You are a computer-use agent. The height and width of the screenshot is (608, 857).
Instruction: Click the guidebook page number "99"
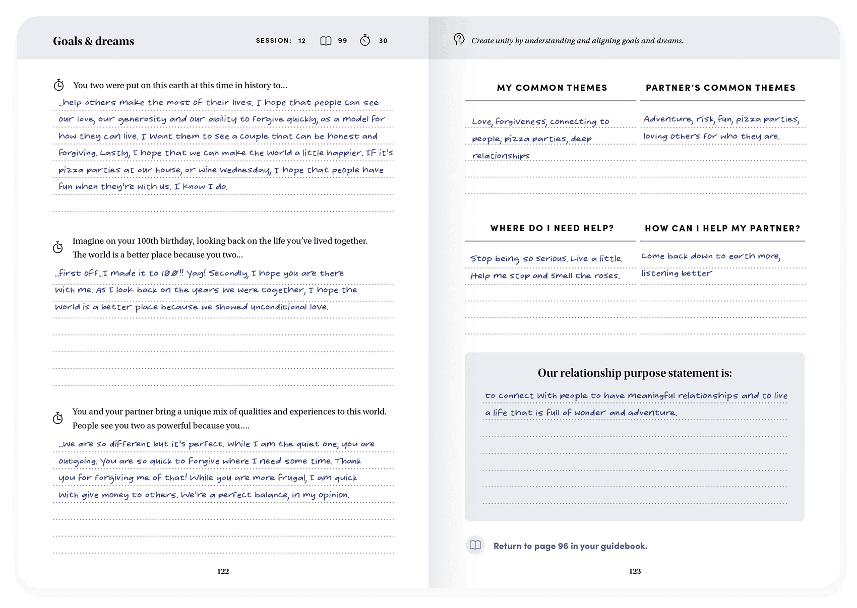(x=343, y=41)
